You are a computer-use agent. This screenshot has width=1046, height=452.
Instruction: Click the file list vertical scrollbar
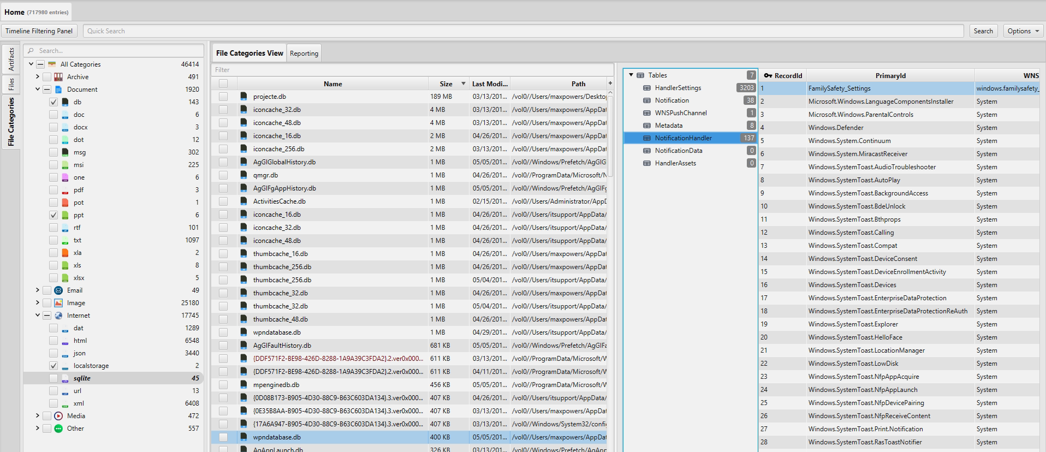click(x=610, y=136)
